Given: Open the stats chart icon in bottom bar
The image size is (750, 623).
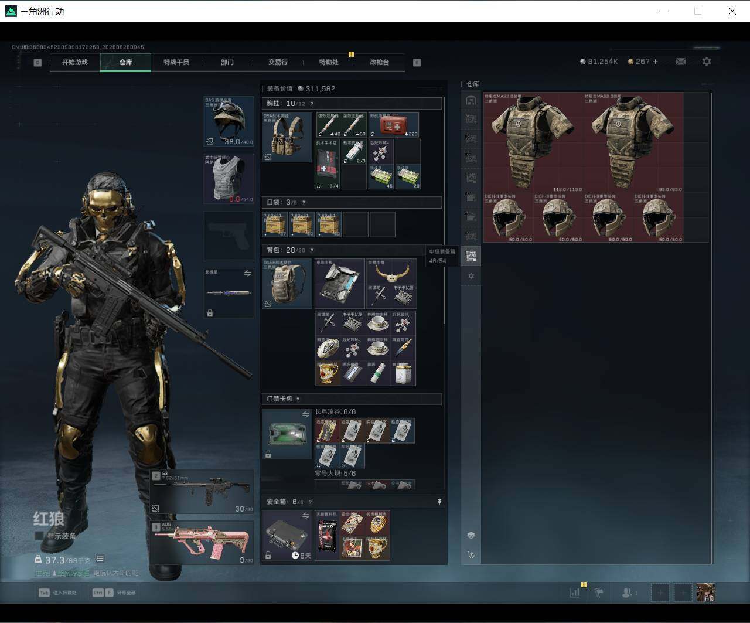Looking at the screenshot, I should point(575,593).
